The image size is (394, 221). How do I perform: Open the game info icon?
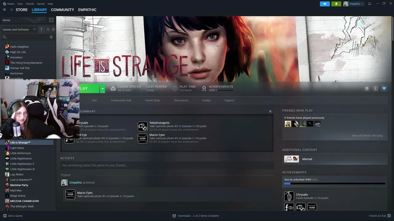(375, 88)
